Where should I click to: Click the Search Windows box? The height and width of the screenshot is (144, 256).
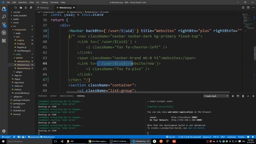pos(29,141)
